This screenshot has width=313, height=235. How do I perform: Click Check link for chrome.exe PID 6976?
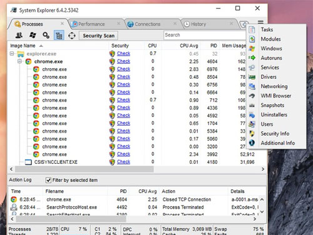coord(123,69)
